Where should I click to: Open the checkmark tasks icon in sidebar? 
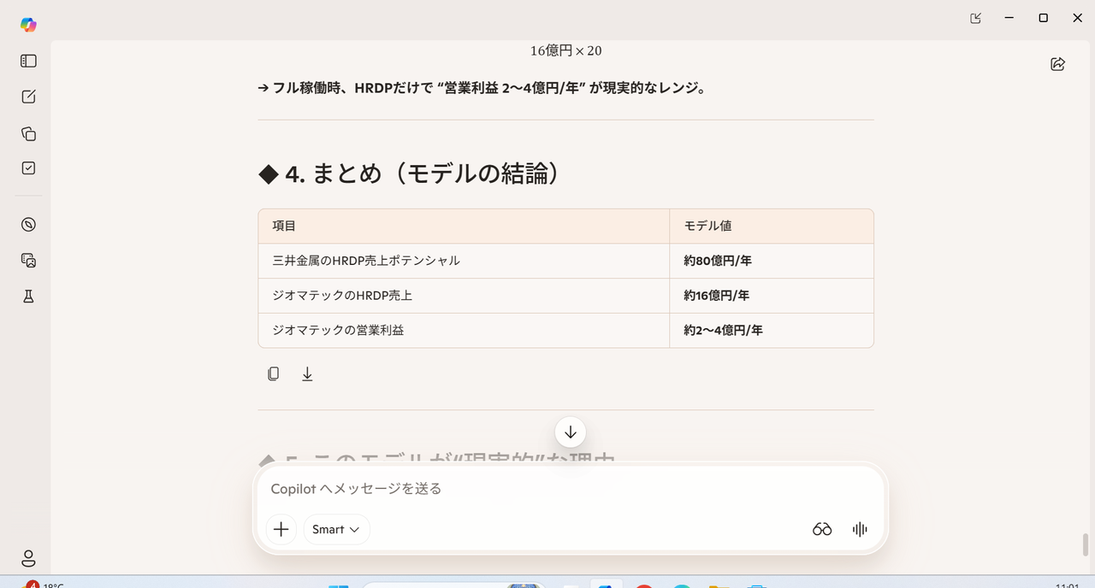tap(28, 168)
